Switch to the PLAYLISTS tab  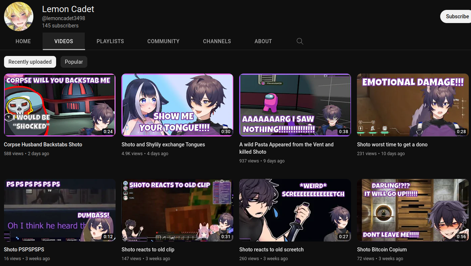pos(110,41)
